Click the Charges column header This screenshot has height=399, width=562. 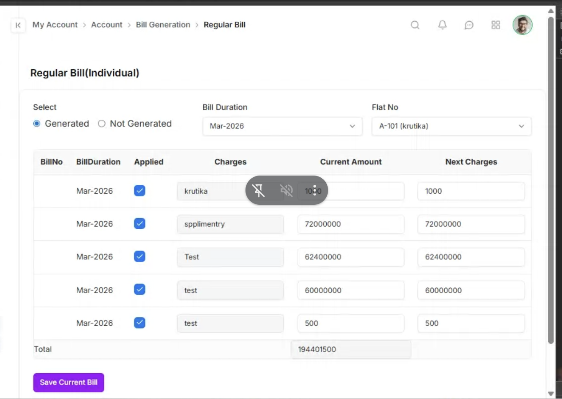pos(230,162)
